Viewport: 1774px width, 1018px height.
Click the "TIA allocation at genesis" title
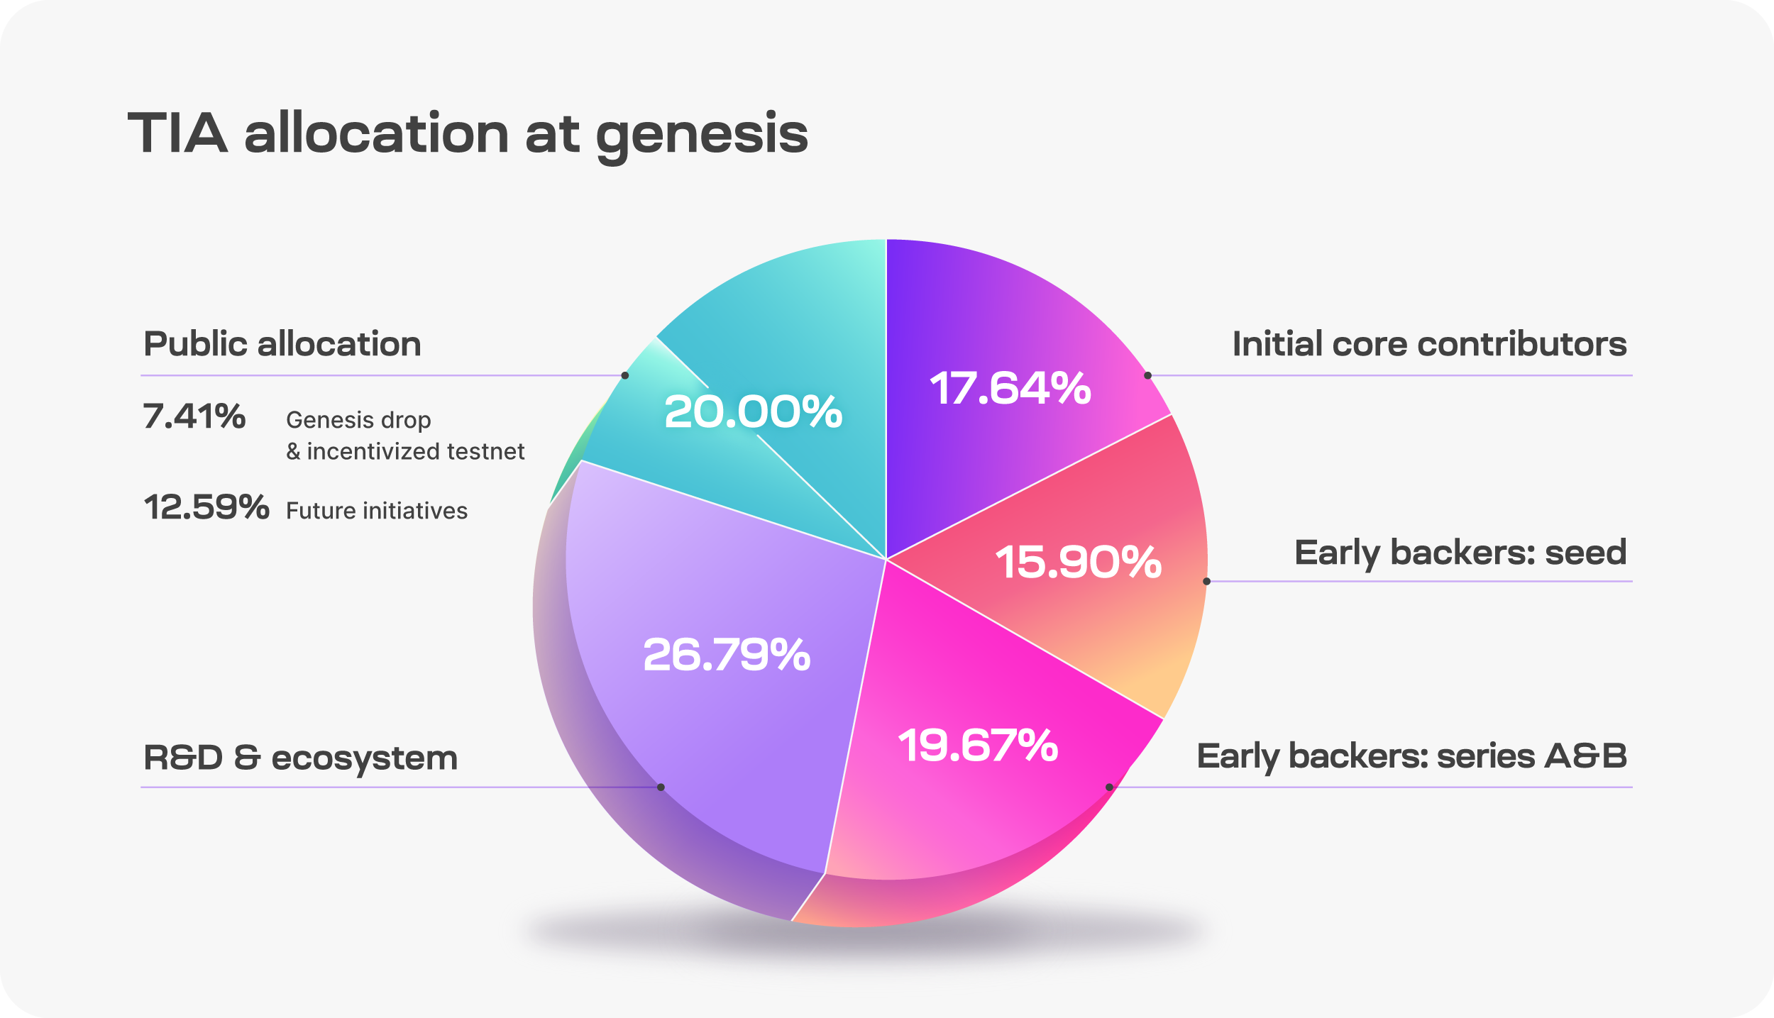(468, 133)
